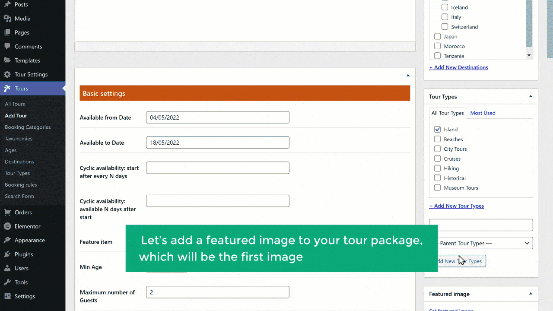
Task: Click the Available from Date field
Action: (217, 117)
